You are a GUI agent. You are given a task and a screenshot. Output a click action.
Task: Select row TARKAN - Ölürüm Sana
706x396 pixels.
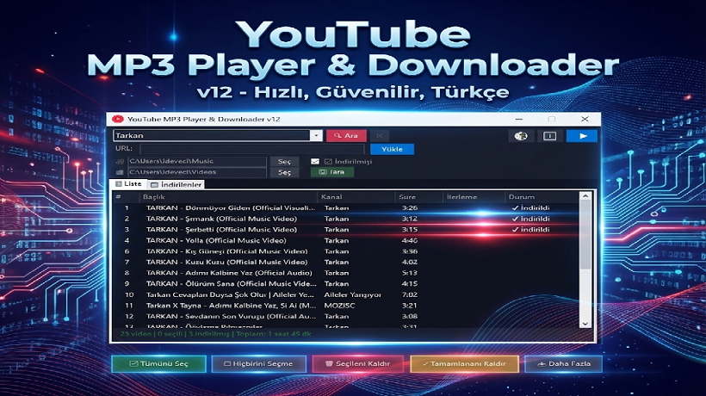tap(346, 283)
